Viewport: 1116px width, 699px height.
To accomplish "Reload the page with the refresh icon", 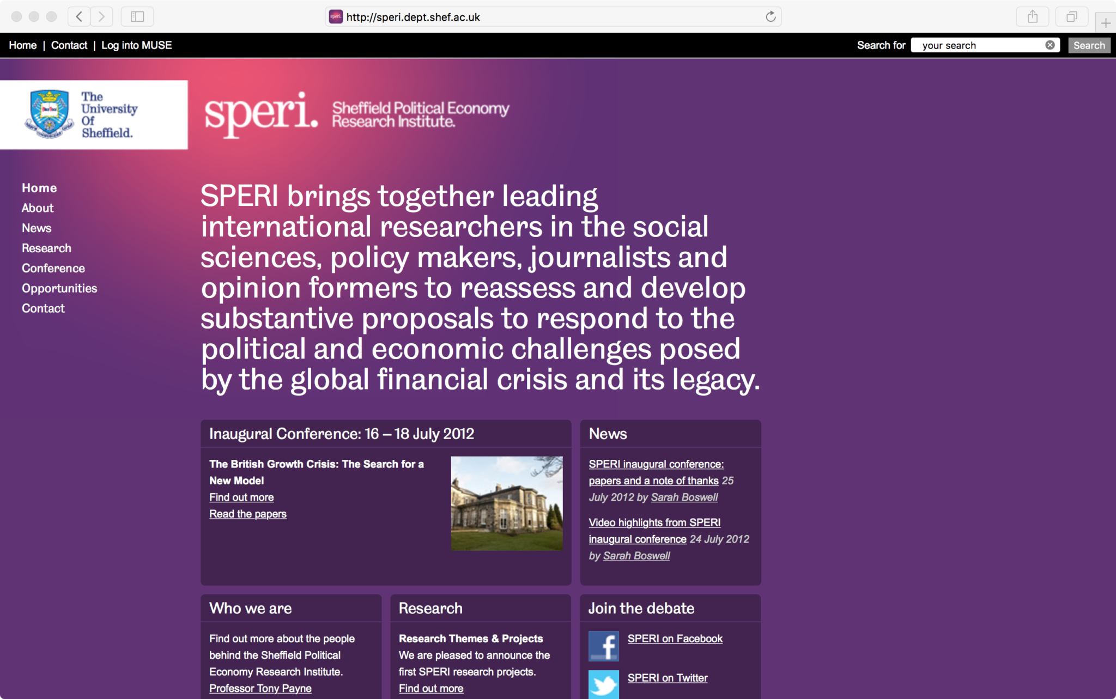I will (x=771, y=17).
